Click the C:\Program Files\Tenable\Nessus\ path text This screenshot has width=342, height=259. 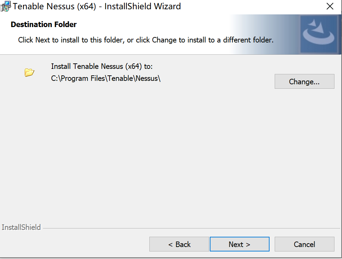point(106,78)
